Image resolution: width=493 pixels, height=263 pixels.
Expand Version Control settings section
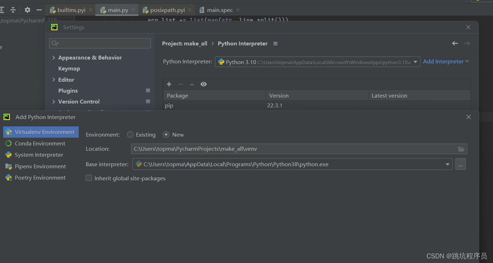point(54,102)
